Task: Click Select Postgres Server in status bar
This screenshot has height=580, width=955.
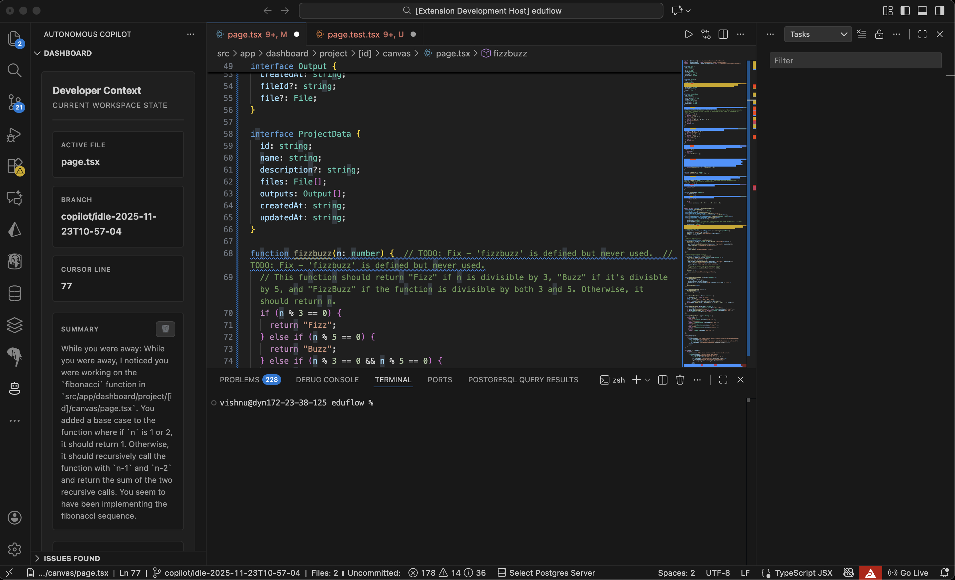Action: [x=546, y=573]
